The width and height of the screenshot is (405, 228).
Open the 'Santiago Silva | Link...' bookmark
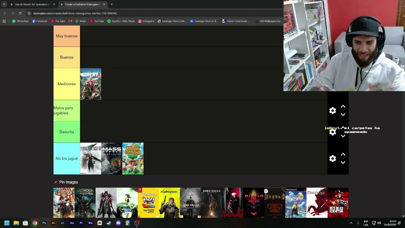point(172,21)
